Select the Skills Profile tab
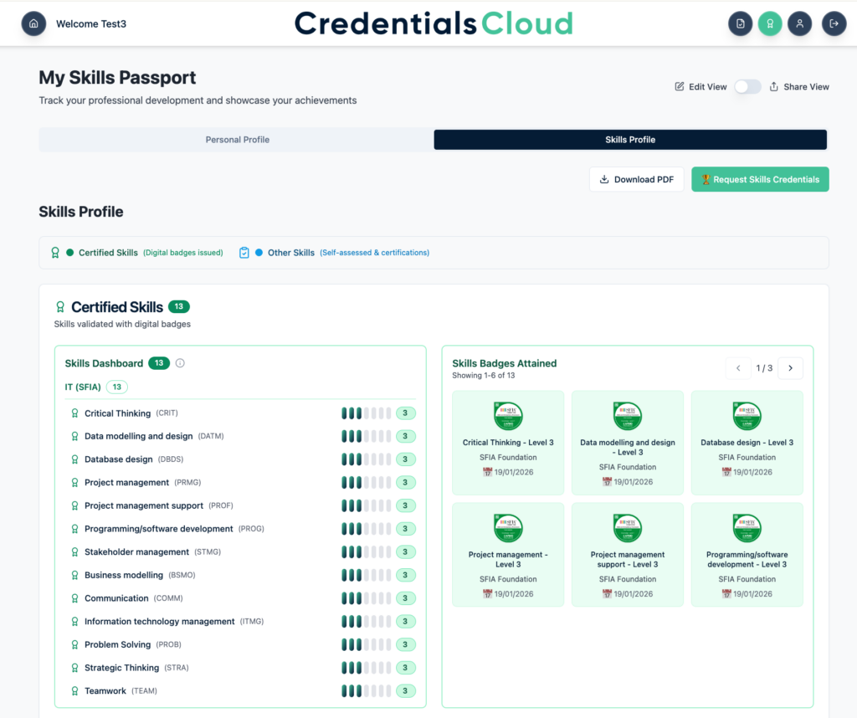This screenshot has width=857, height=718. click(630, 140)
